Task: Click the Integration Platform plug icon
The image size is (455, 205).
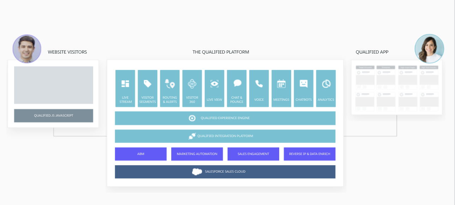Action: pos(192,136)
